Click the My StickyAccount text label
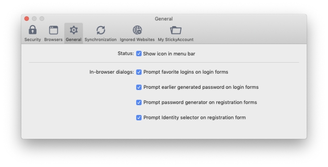This screenshot has height=167, width=328. (176, 39)
